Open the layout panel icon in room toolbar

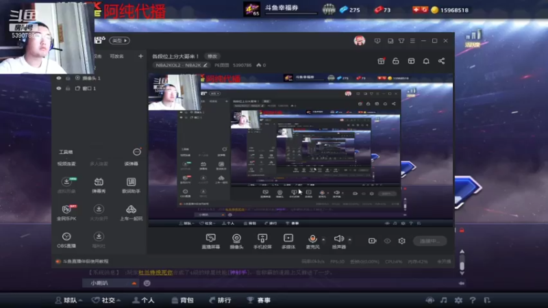pos(412,61)
